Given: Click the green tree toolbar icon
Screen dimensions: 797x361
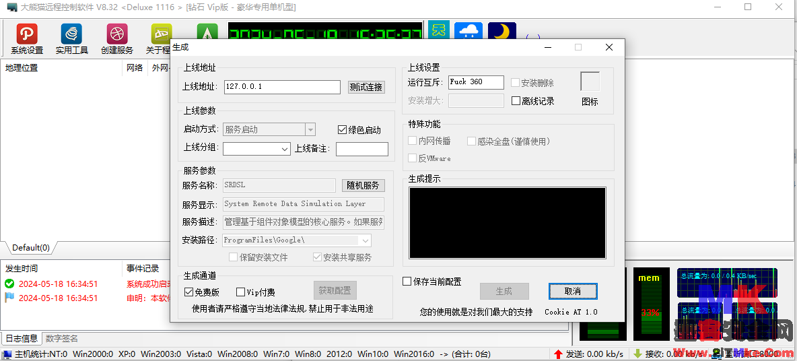Looking at the screenshot, I should coord(206,34).
